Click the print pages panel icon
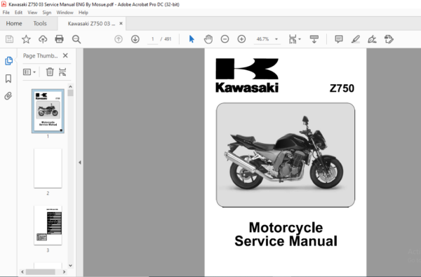Screen dimensions: 421x277 coord(62,72)
